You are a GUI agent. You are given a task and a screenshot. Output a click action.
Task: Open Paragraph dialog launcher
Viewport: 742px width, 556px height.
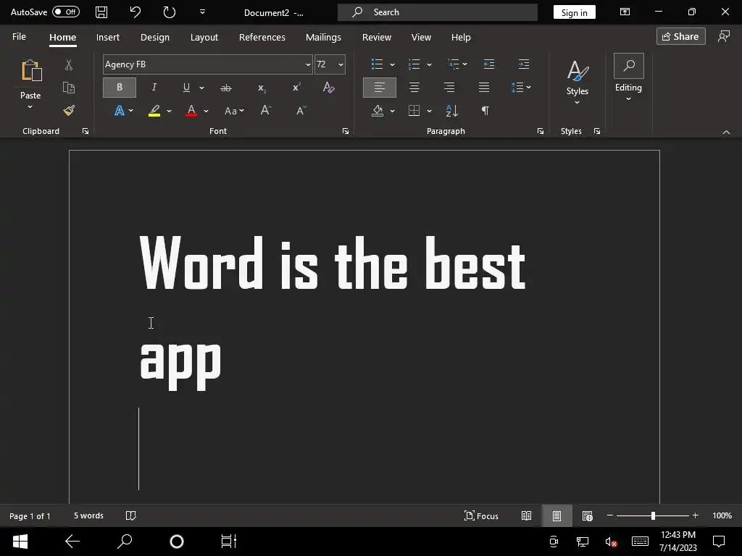(541, 132)
